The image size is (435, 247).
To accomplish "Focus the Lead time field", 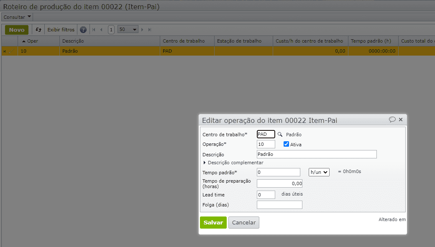I will pyautogui.click(x=266, y=195).
